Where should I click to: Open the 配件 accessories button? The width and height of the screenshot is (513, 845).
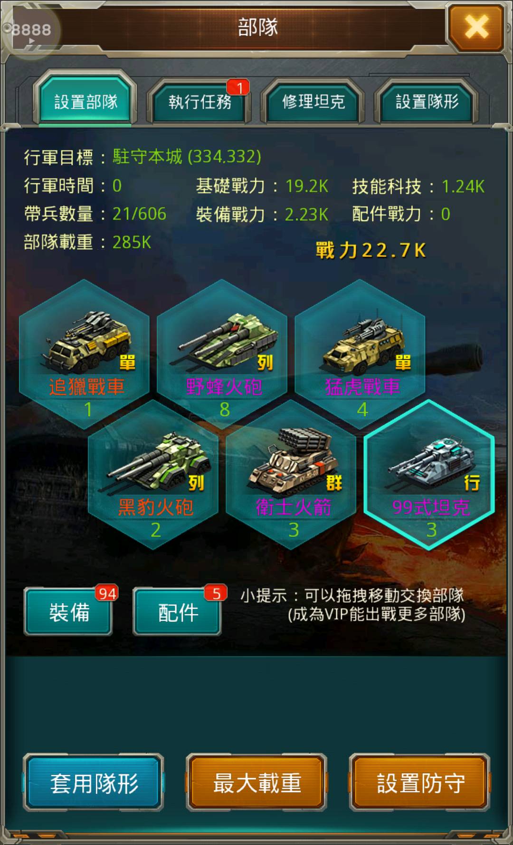coord(177,612)
